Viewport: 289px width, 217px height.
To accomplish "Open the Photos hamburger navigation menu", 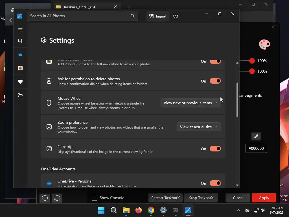I will tap(20, 30).
